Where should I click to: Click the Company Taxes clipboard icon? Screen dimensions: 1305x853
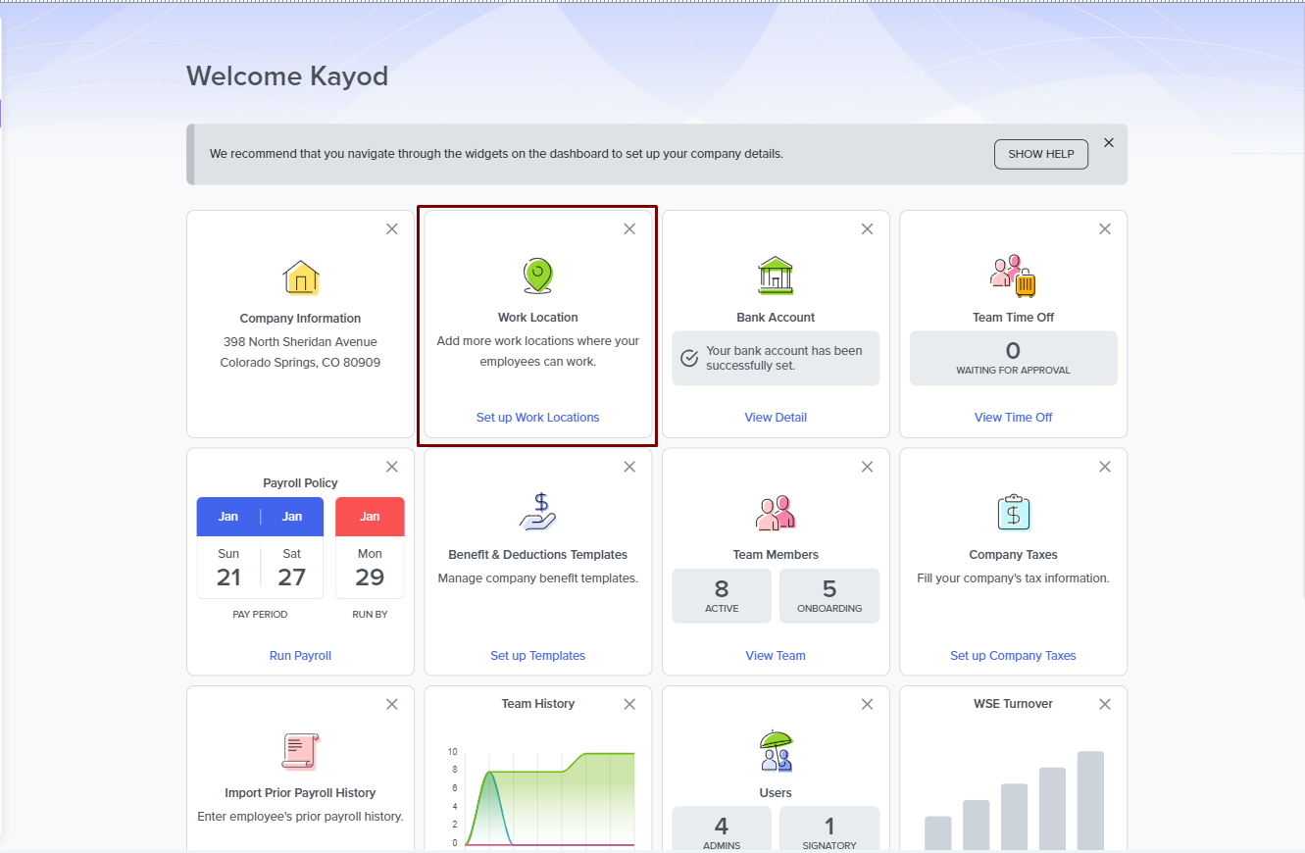coord(1013,513)
